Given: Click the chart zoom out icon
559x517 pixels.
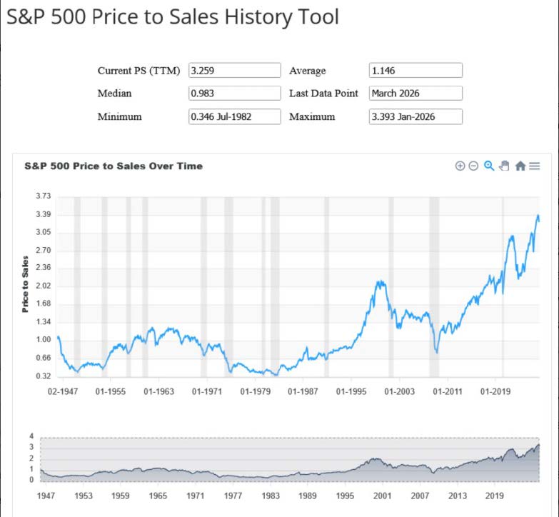Looking at the screenshot, I should 473,166.
